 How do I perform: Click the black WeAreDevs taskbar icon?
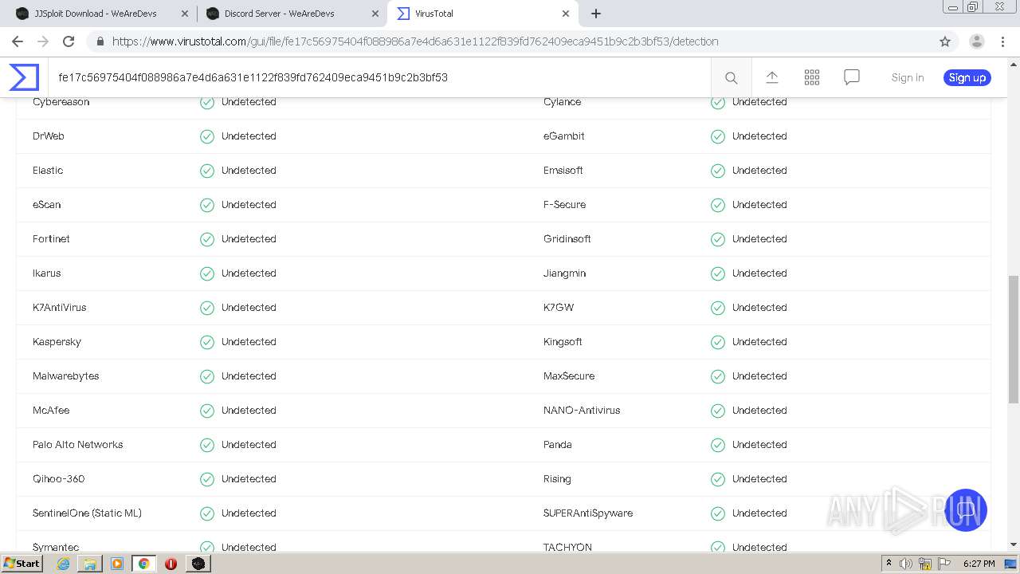(x=198, y=564)
